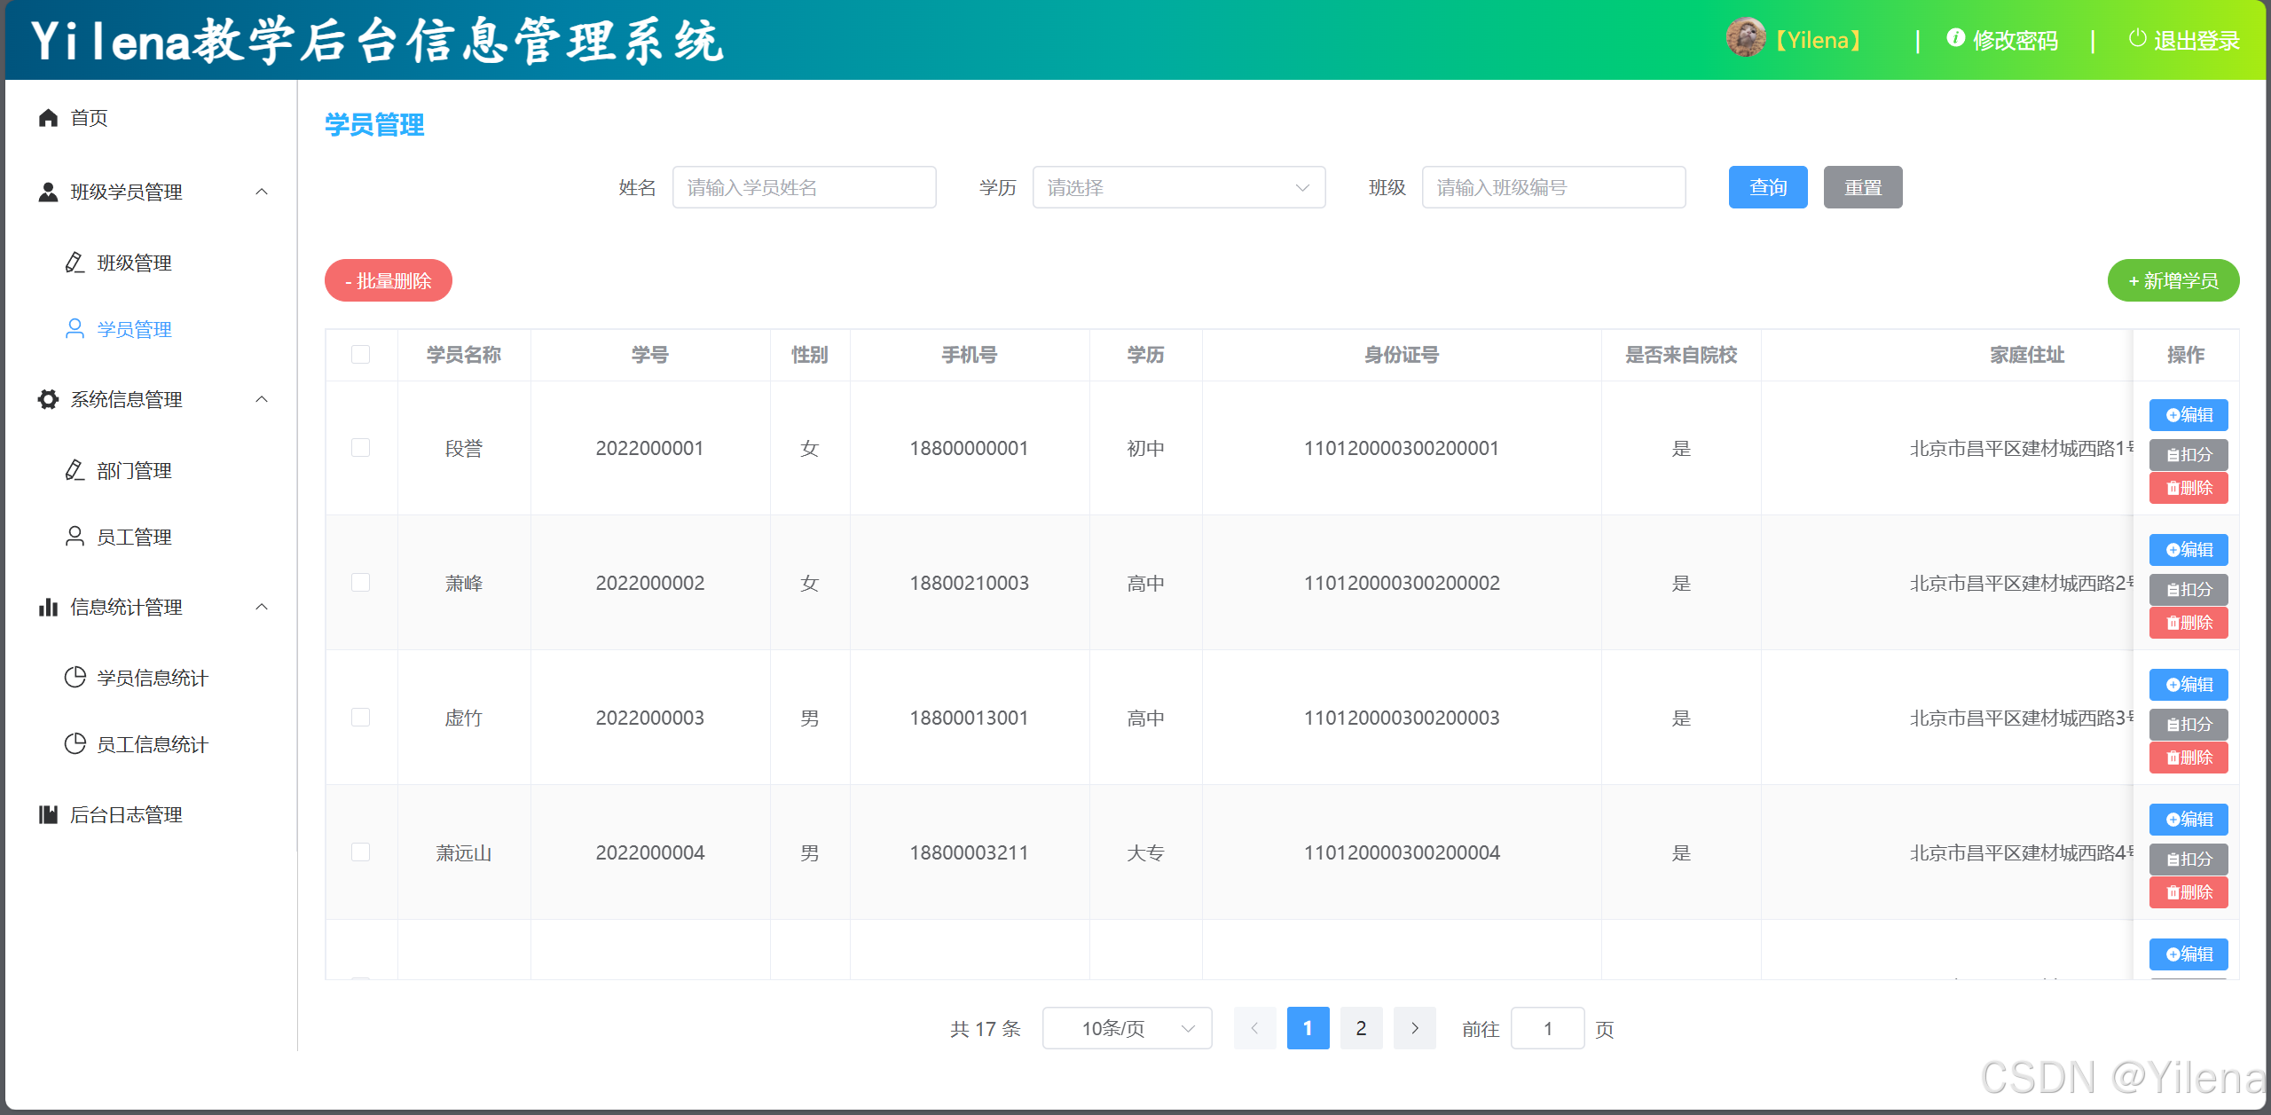The width and height of the screenshot is (2271, 1115).
Task: Check the select-all checkbox in table header
Action: [361, 355]
